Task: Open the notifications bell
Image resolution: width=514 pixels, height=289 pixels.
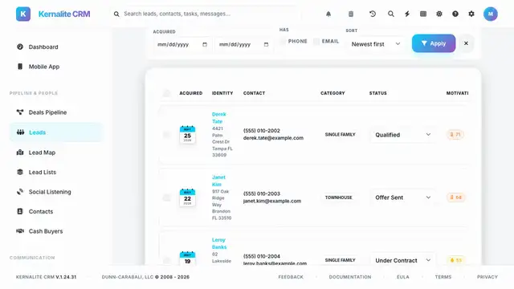Action: point(328,14)
